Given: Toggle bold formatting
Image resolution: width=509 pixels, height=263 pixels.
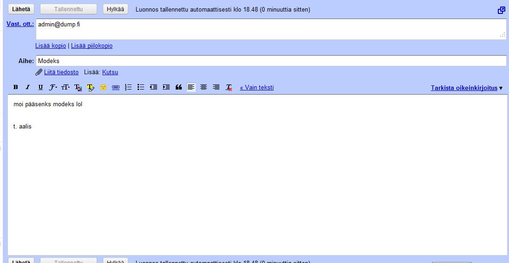Looking at the screenshot, I should pyautogui.click(x=15, y=87).
